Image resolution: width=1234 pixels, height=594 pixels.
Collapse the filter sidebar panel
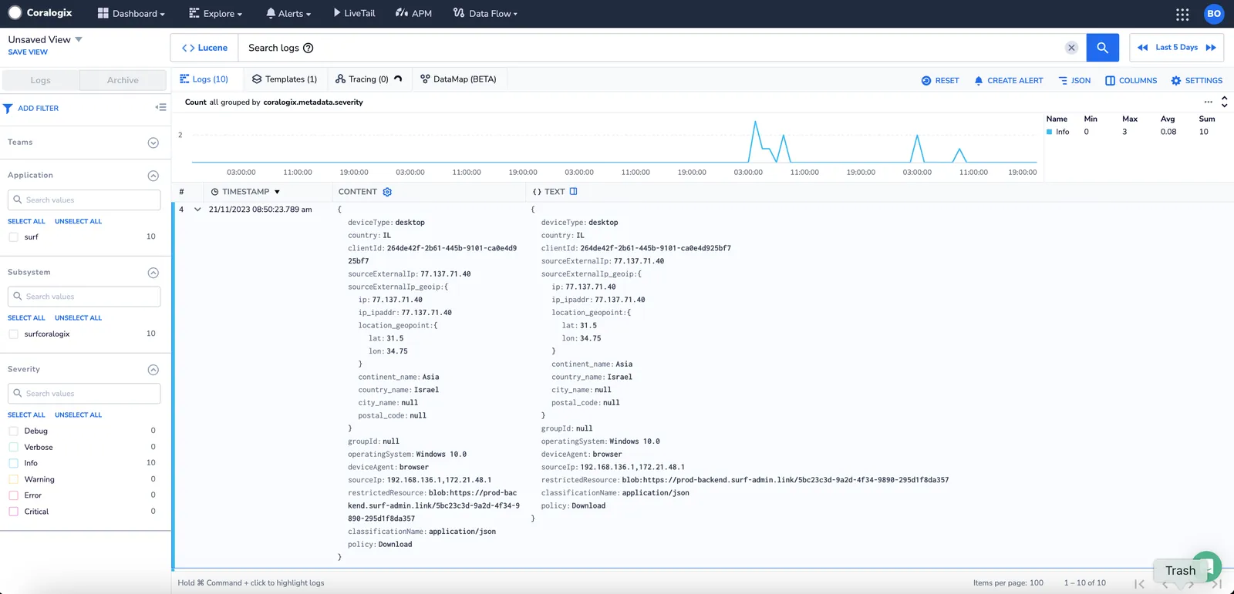(x=160, y=108)
